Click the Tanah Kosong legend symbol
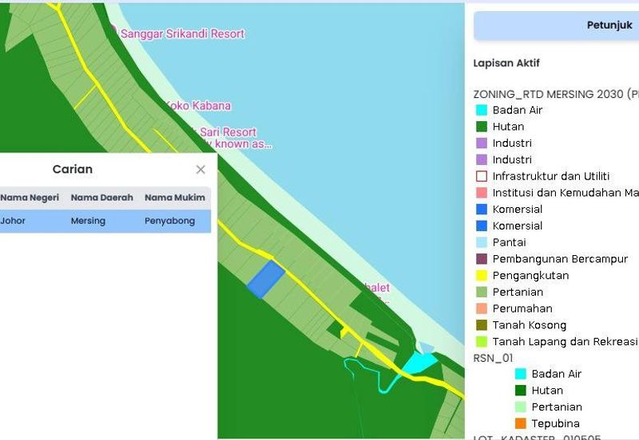 pyautogui.click(x=481, y=325)
